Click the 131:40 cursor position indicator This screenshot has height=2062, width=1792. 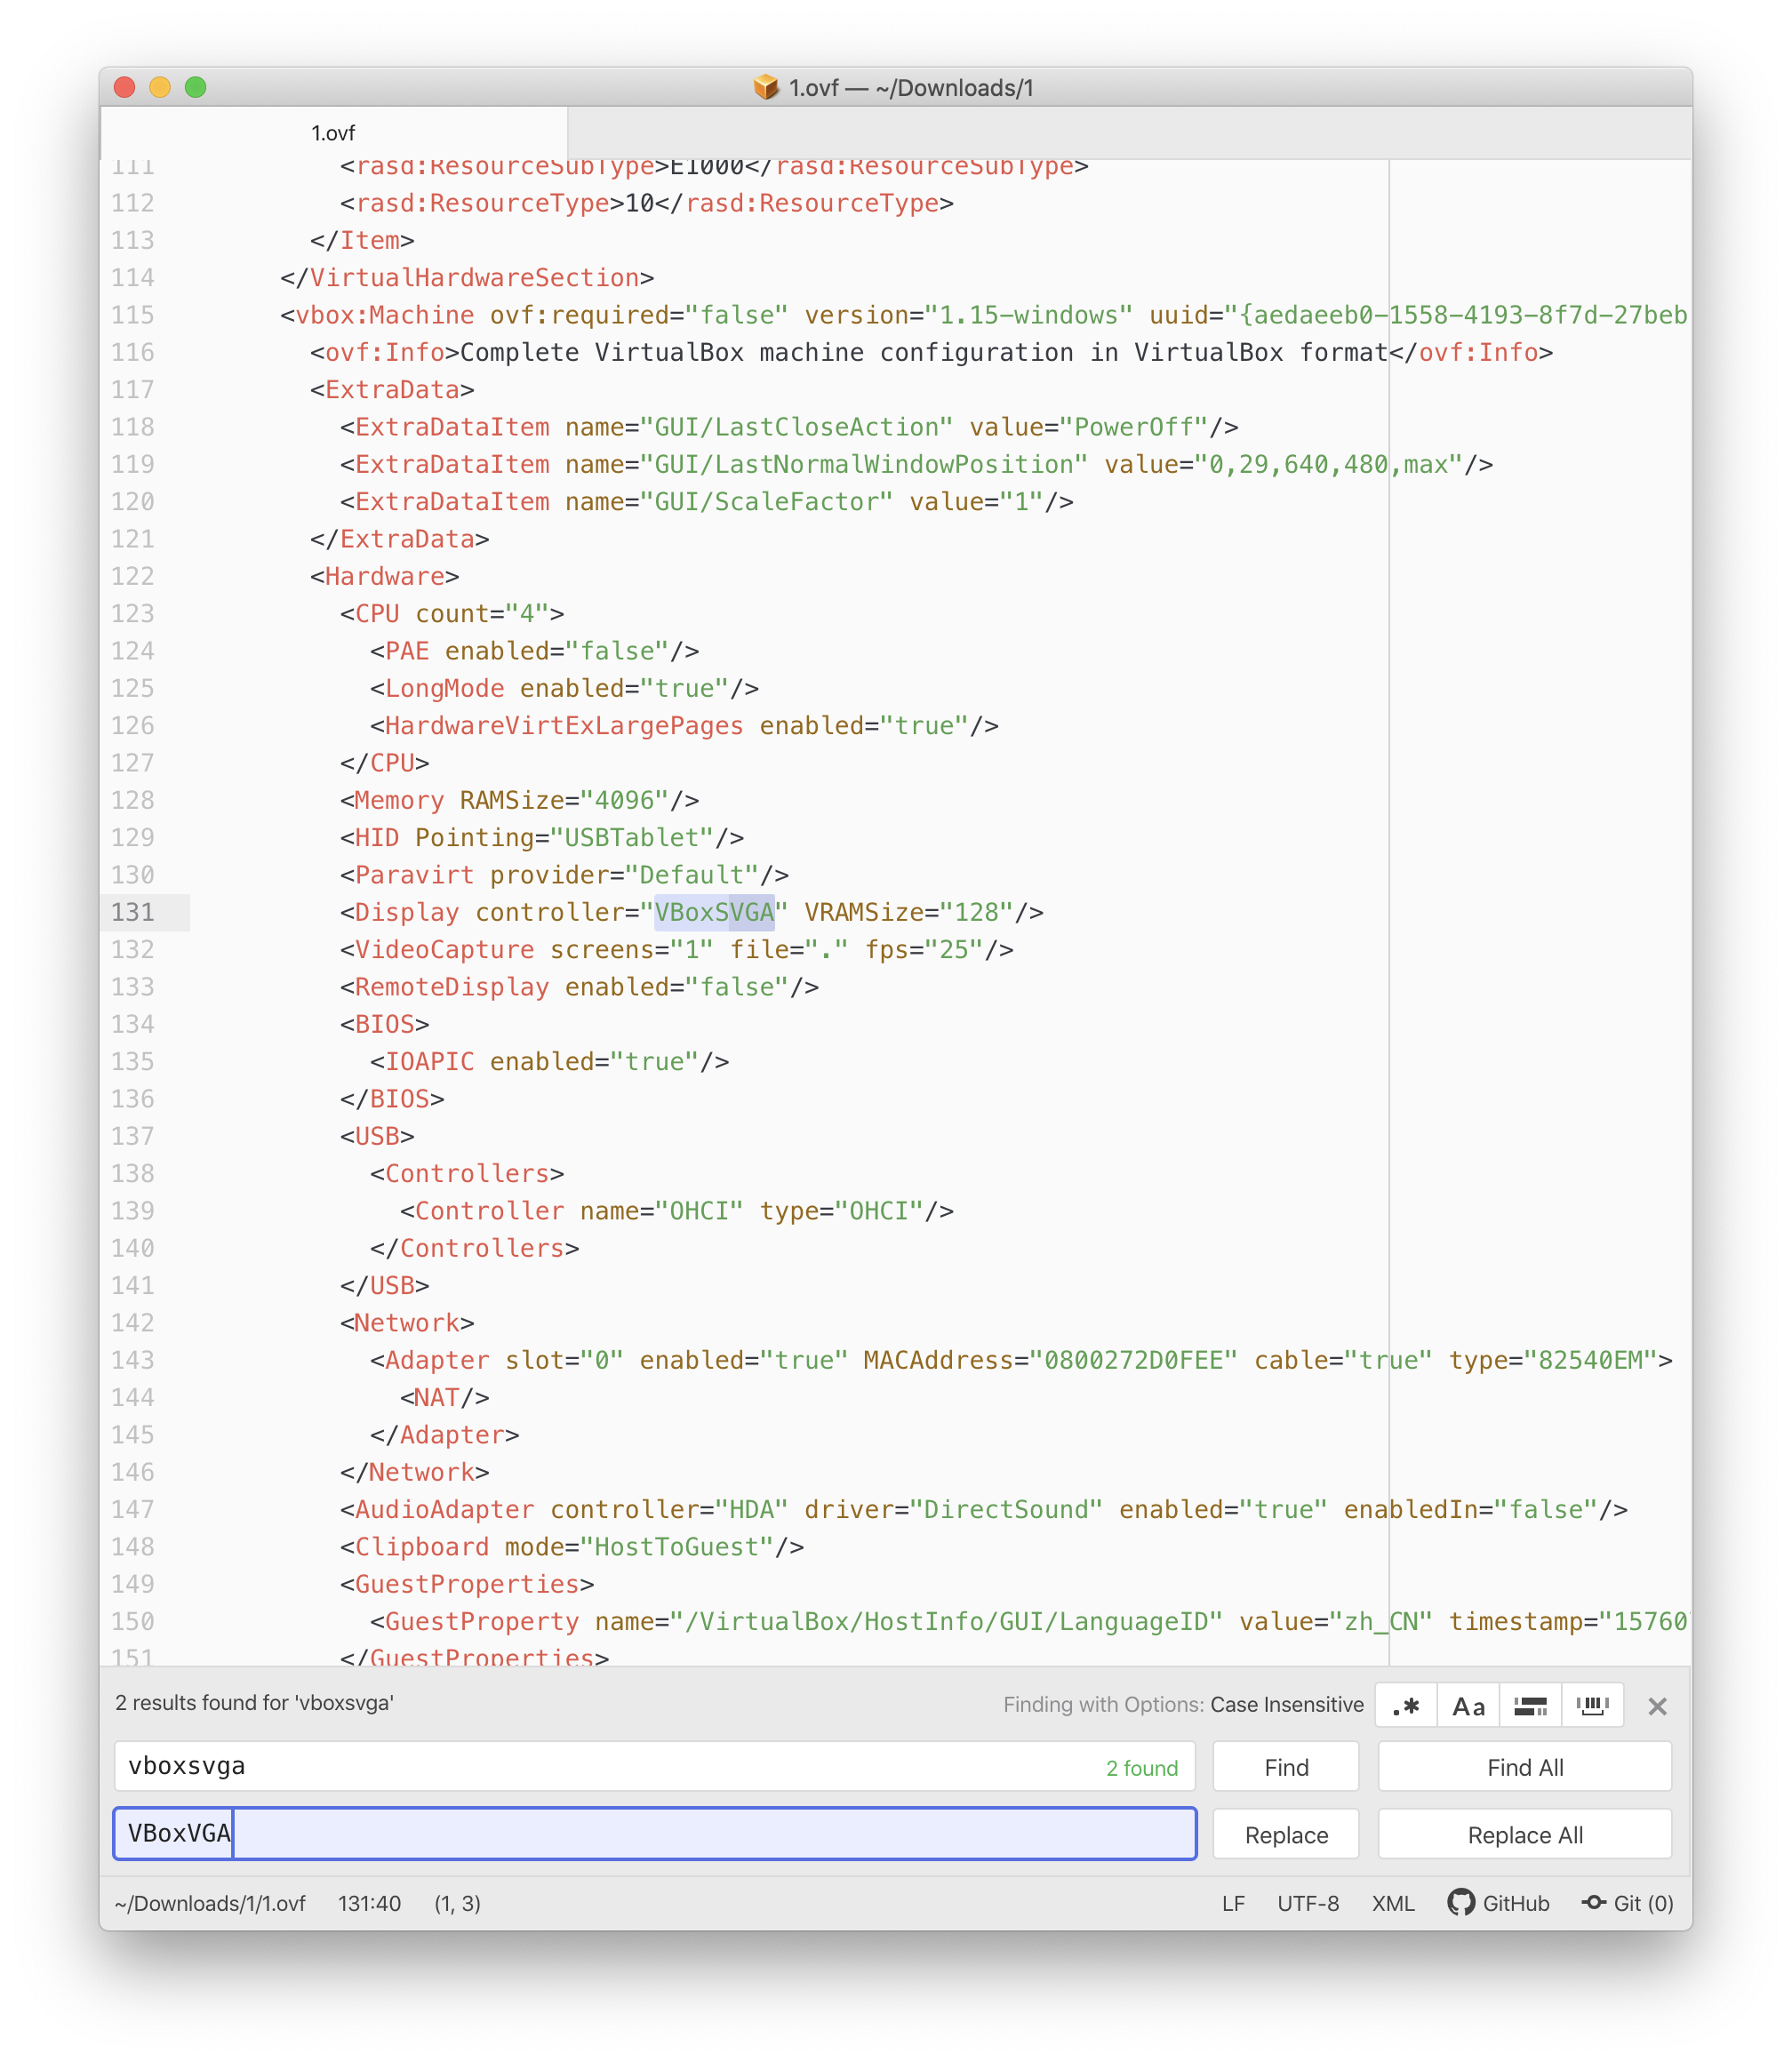[369, 1903]
